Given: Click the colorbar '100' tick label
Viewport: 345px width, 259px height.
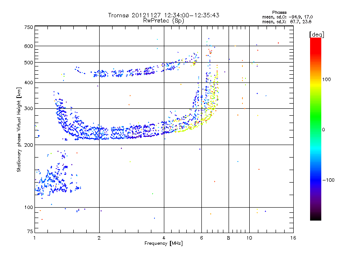Looking at the screenshot, I should coord(326,79).
